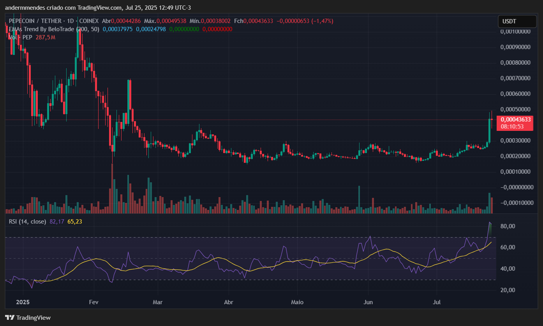Viewport: 543px width, 326px height.
Task: Click the Jun label on time axis
Action: (x=368, y=302)
